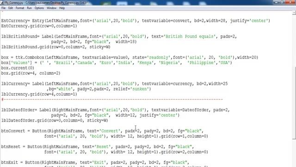Click 'width=28' in the EntCurrency line
Viewport: 296px width, 167px height.
click(216, 20)
